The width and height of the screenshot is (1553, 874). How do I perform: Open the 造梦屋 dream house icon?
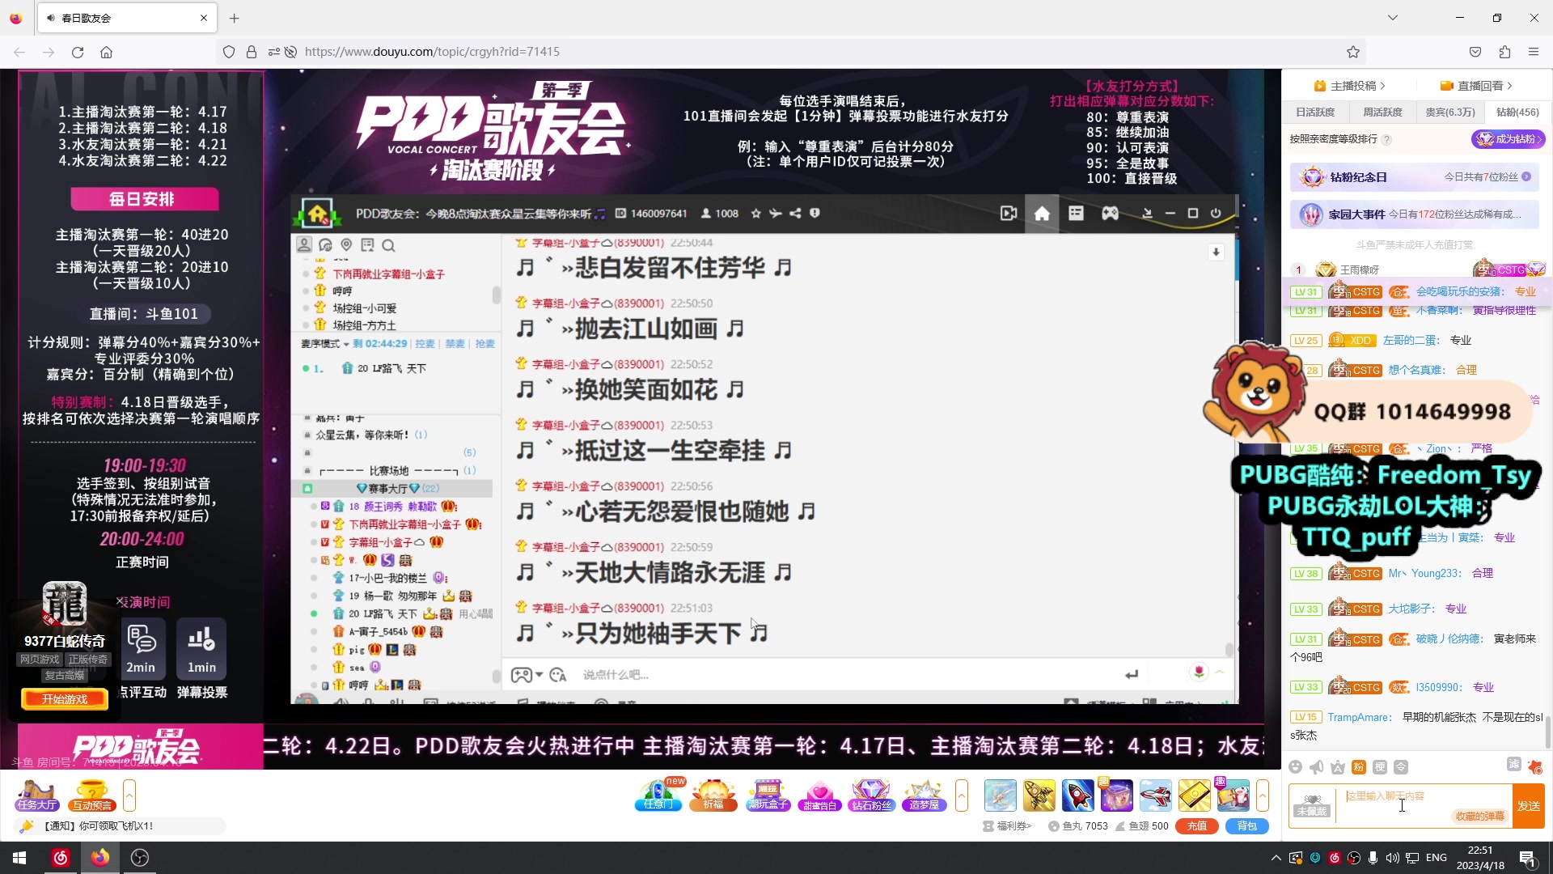924,796
